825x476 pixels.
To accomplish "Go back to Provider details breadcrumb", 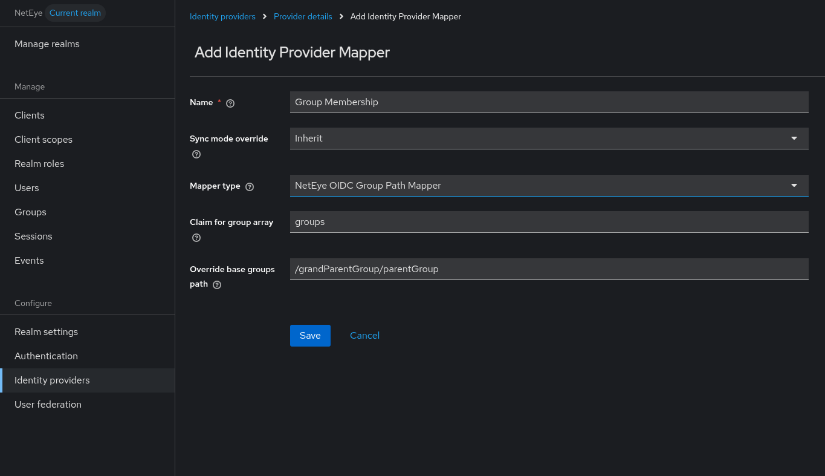I will tap(303, 16).
